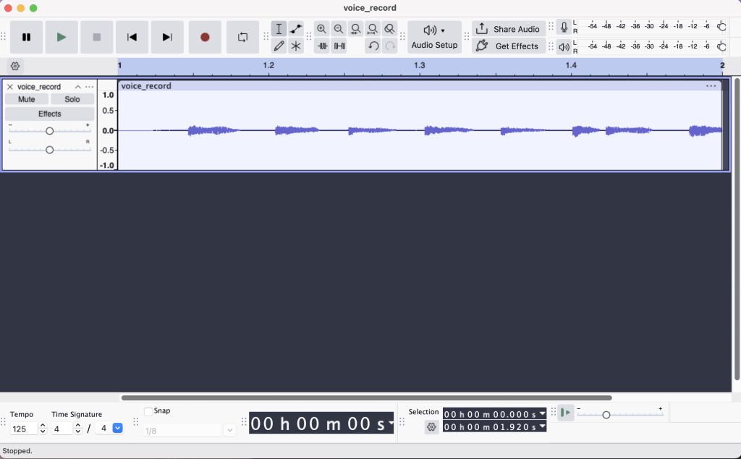Skip to start of track
The image size is (741, 459).
click(132, 37)
